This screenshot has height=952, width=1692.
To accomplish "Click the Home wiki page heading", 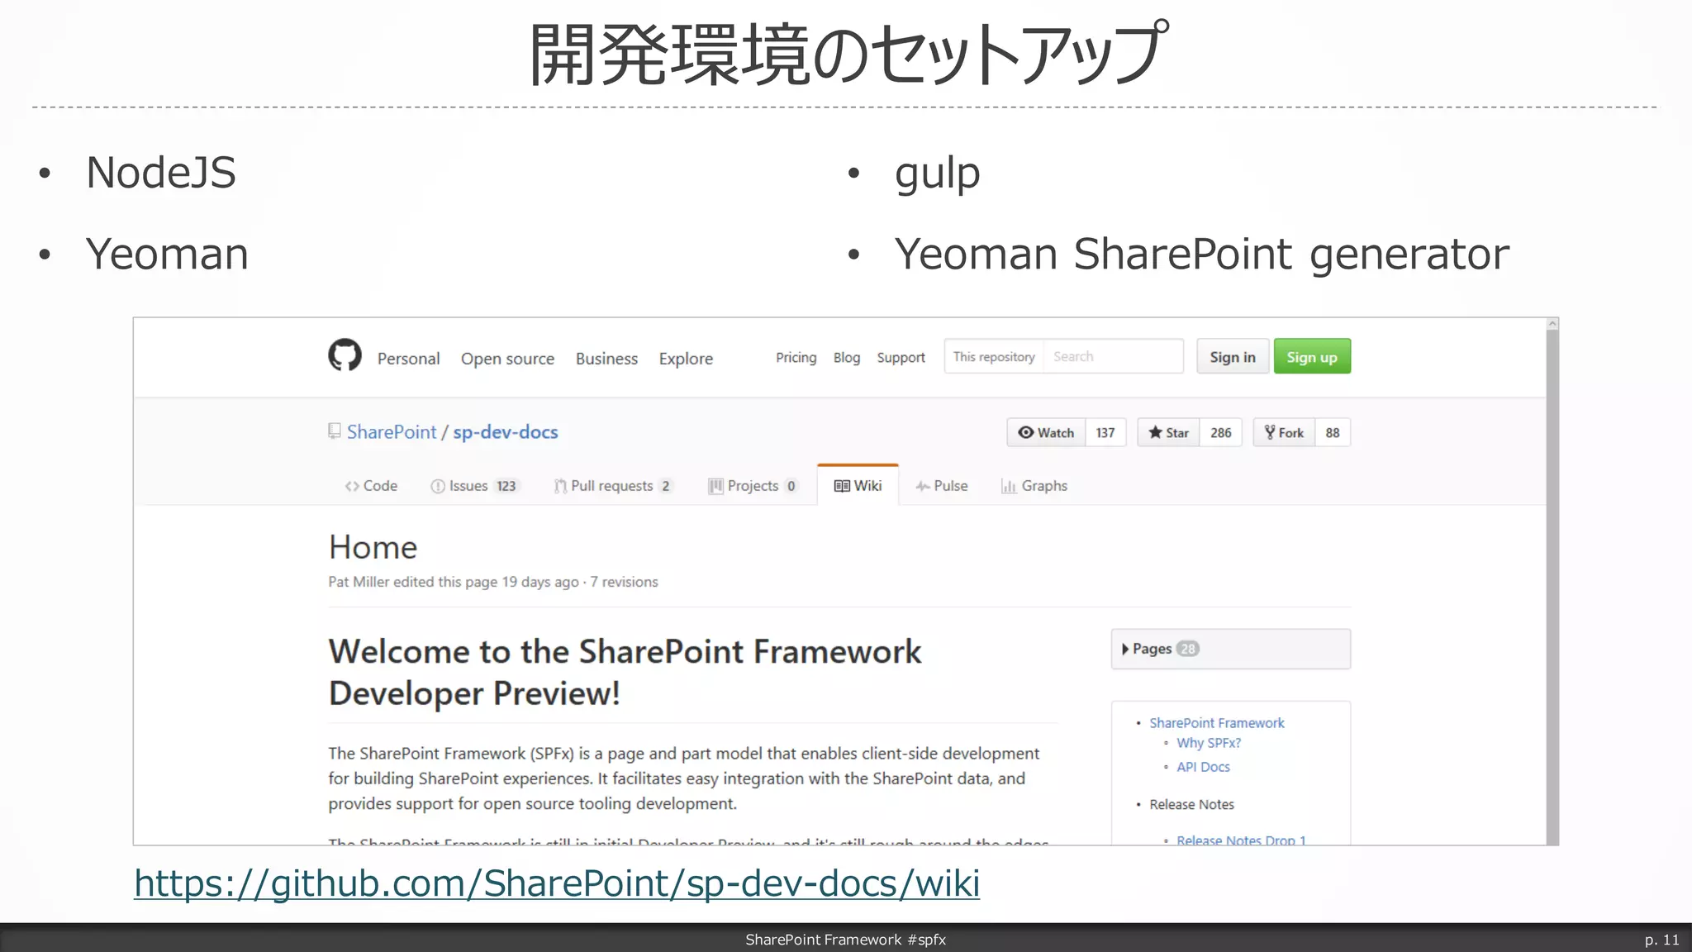I will 373,547.
